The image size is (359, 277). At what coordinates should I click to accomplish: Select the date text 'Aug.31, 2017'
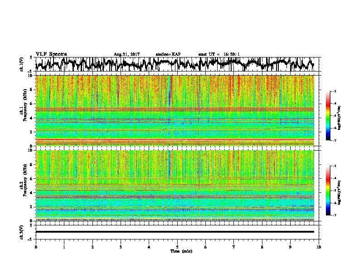126,54
